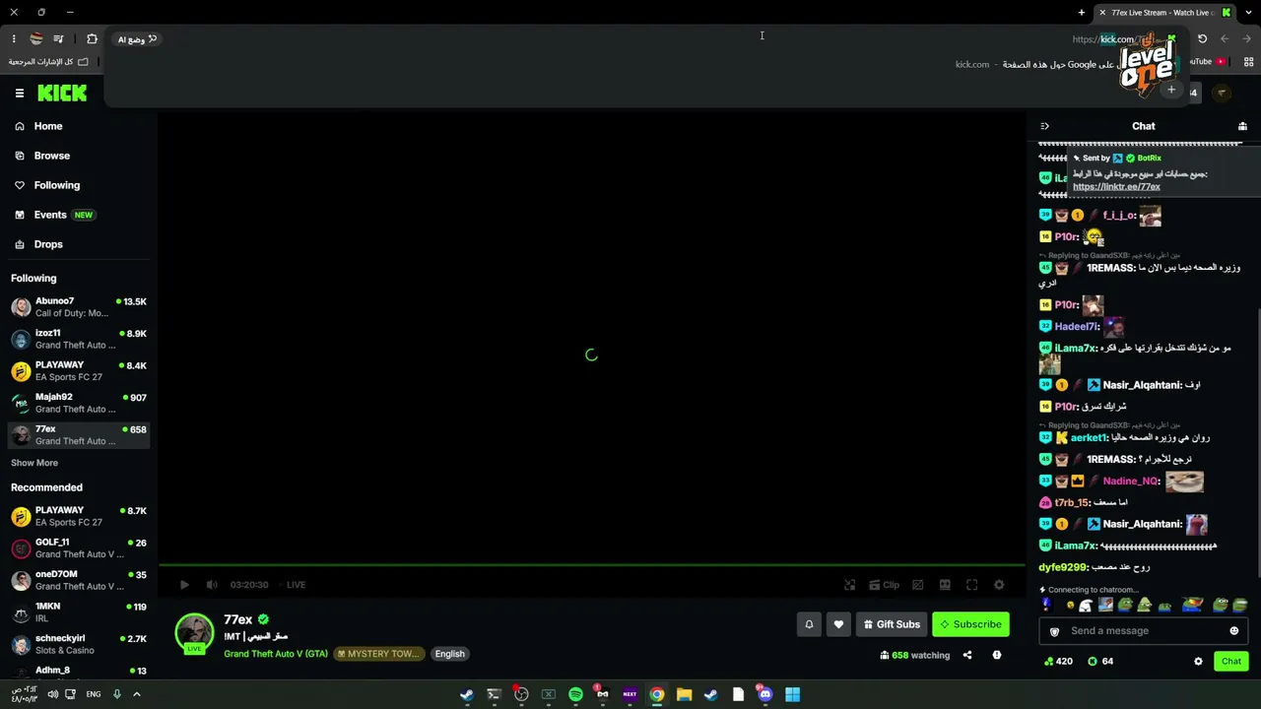Open stream report/info icon
This screenshot has width=1261, height=709.
(997, 655)
